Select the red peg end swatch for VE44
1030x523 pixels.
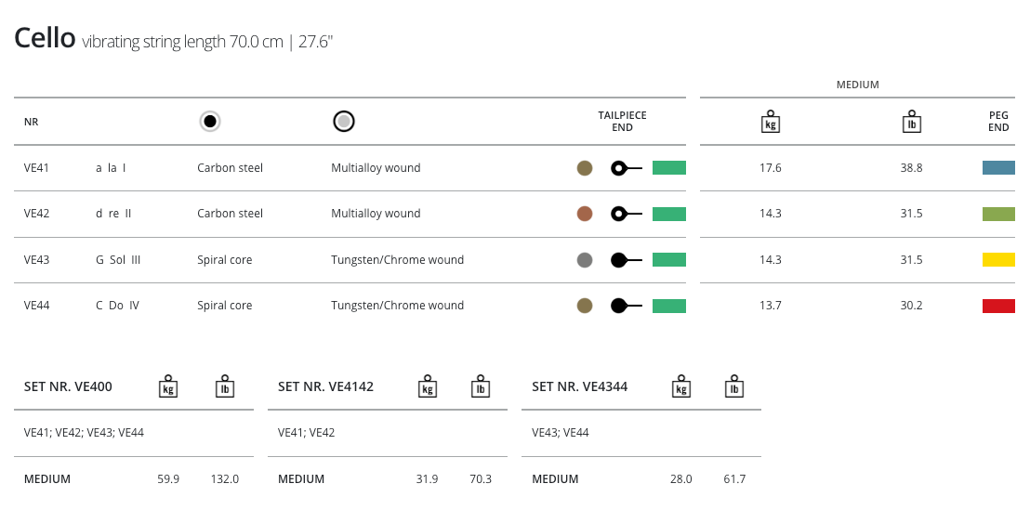[x=998, y=306]
